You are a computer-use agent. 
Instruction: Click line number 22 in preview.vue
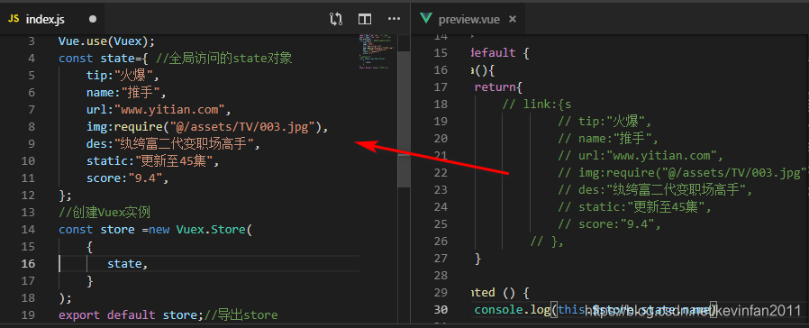(x=441, y=172)
